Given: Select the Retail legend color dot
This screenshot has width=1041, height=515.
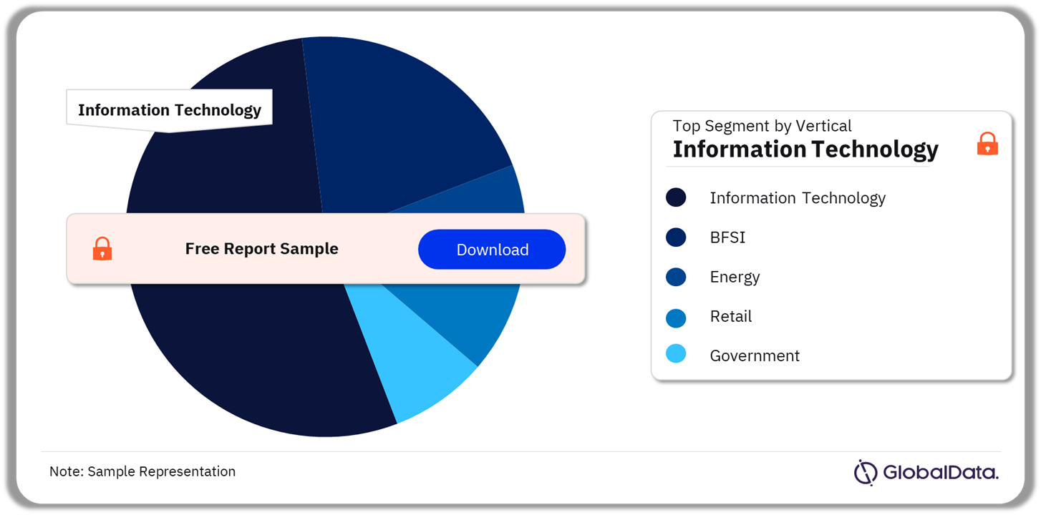Looking at the screenshot, I should pos(676,317).
